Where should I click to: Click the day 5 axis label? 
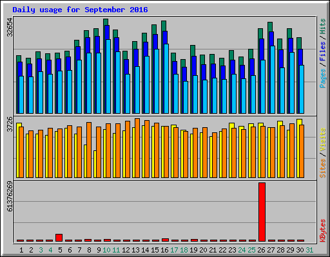(x=60, y=250)
